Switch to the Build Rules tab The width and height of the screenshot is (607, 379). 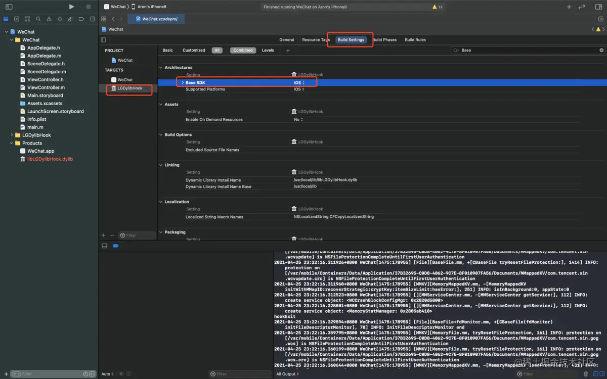[415, 39]
